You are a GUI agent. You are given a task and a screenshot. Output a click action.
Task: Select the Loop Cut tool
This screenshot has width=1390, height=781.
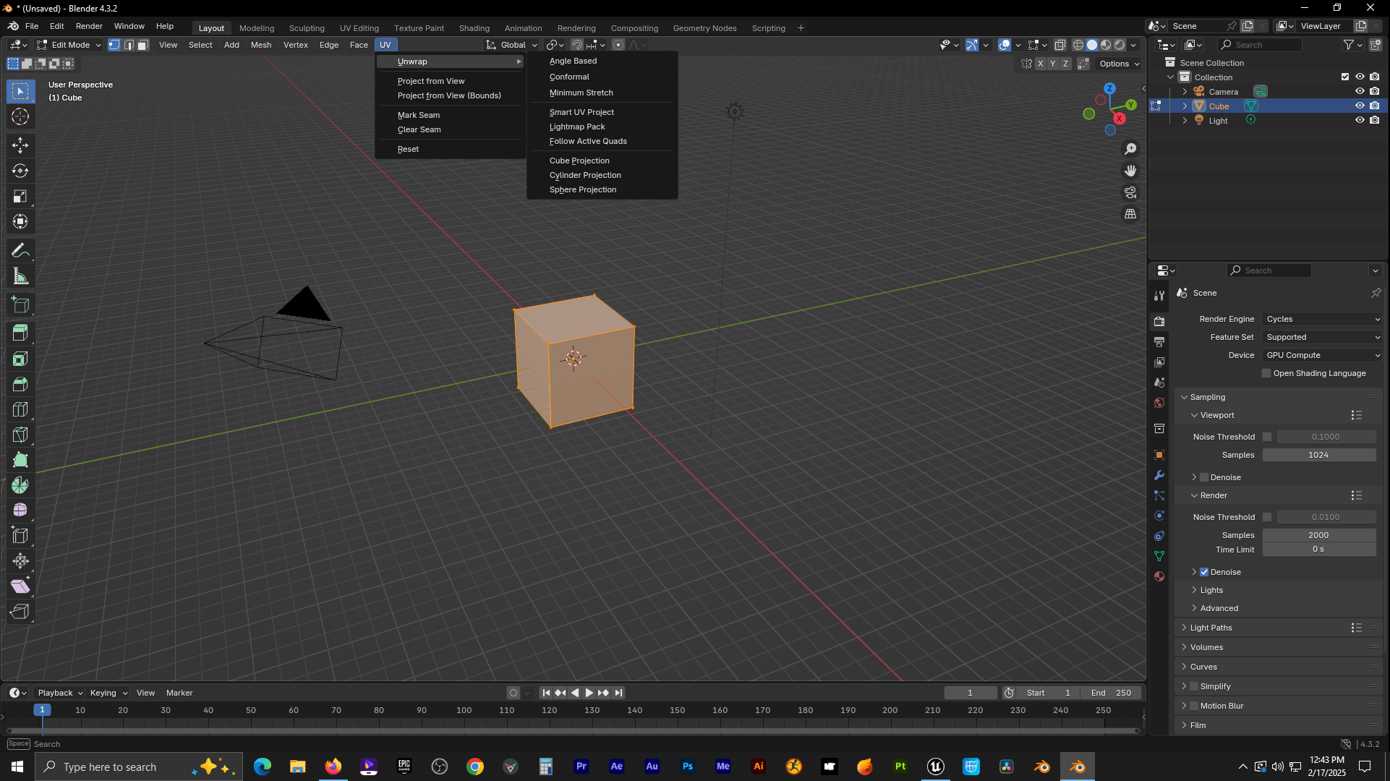(20, 409)
